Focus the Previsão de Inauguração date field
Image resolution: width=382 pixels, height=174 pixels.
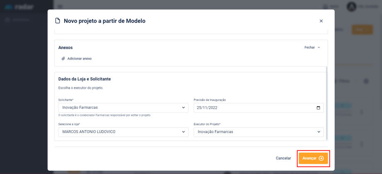pyautogui.click(x=253, y=108)
